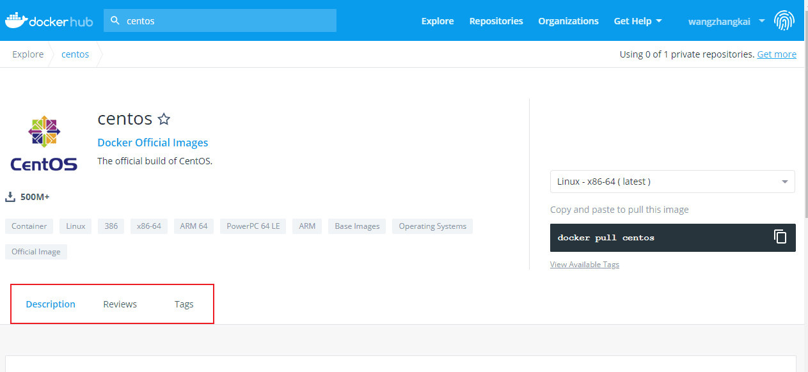Click the centos repository title

click(x=125, y=119)
